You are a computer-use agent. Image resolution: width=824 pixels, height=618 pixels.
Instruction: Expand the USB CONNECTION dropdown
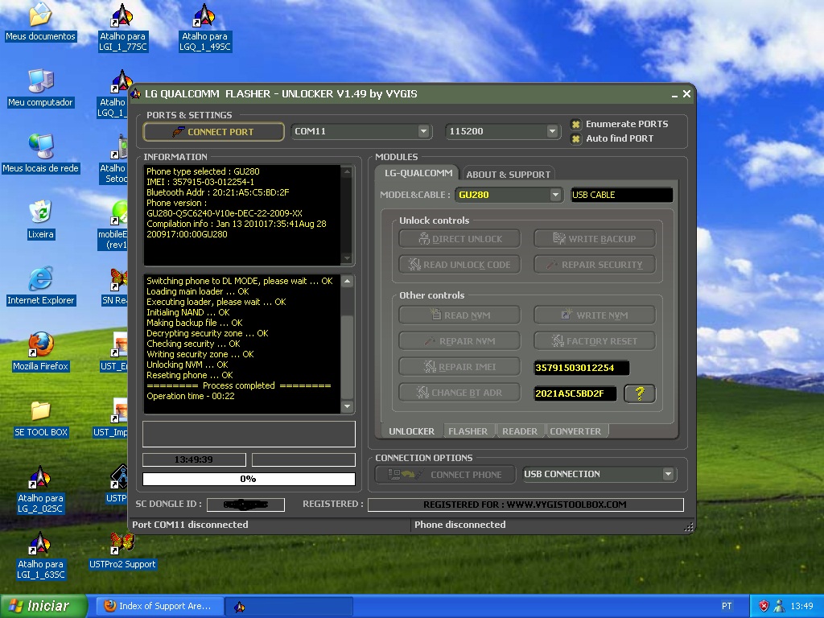(x=668, y=474)
